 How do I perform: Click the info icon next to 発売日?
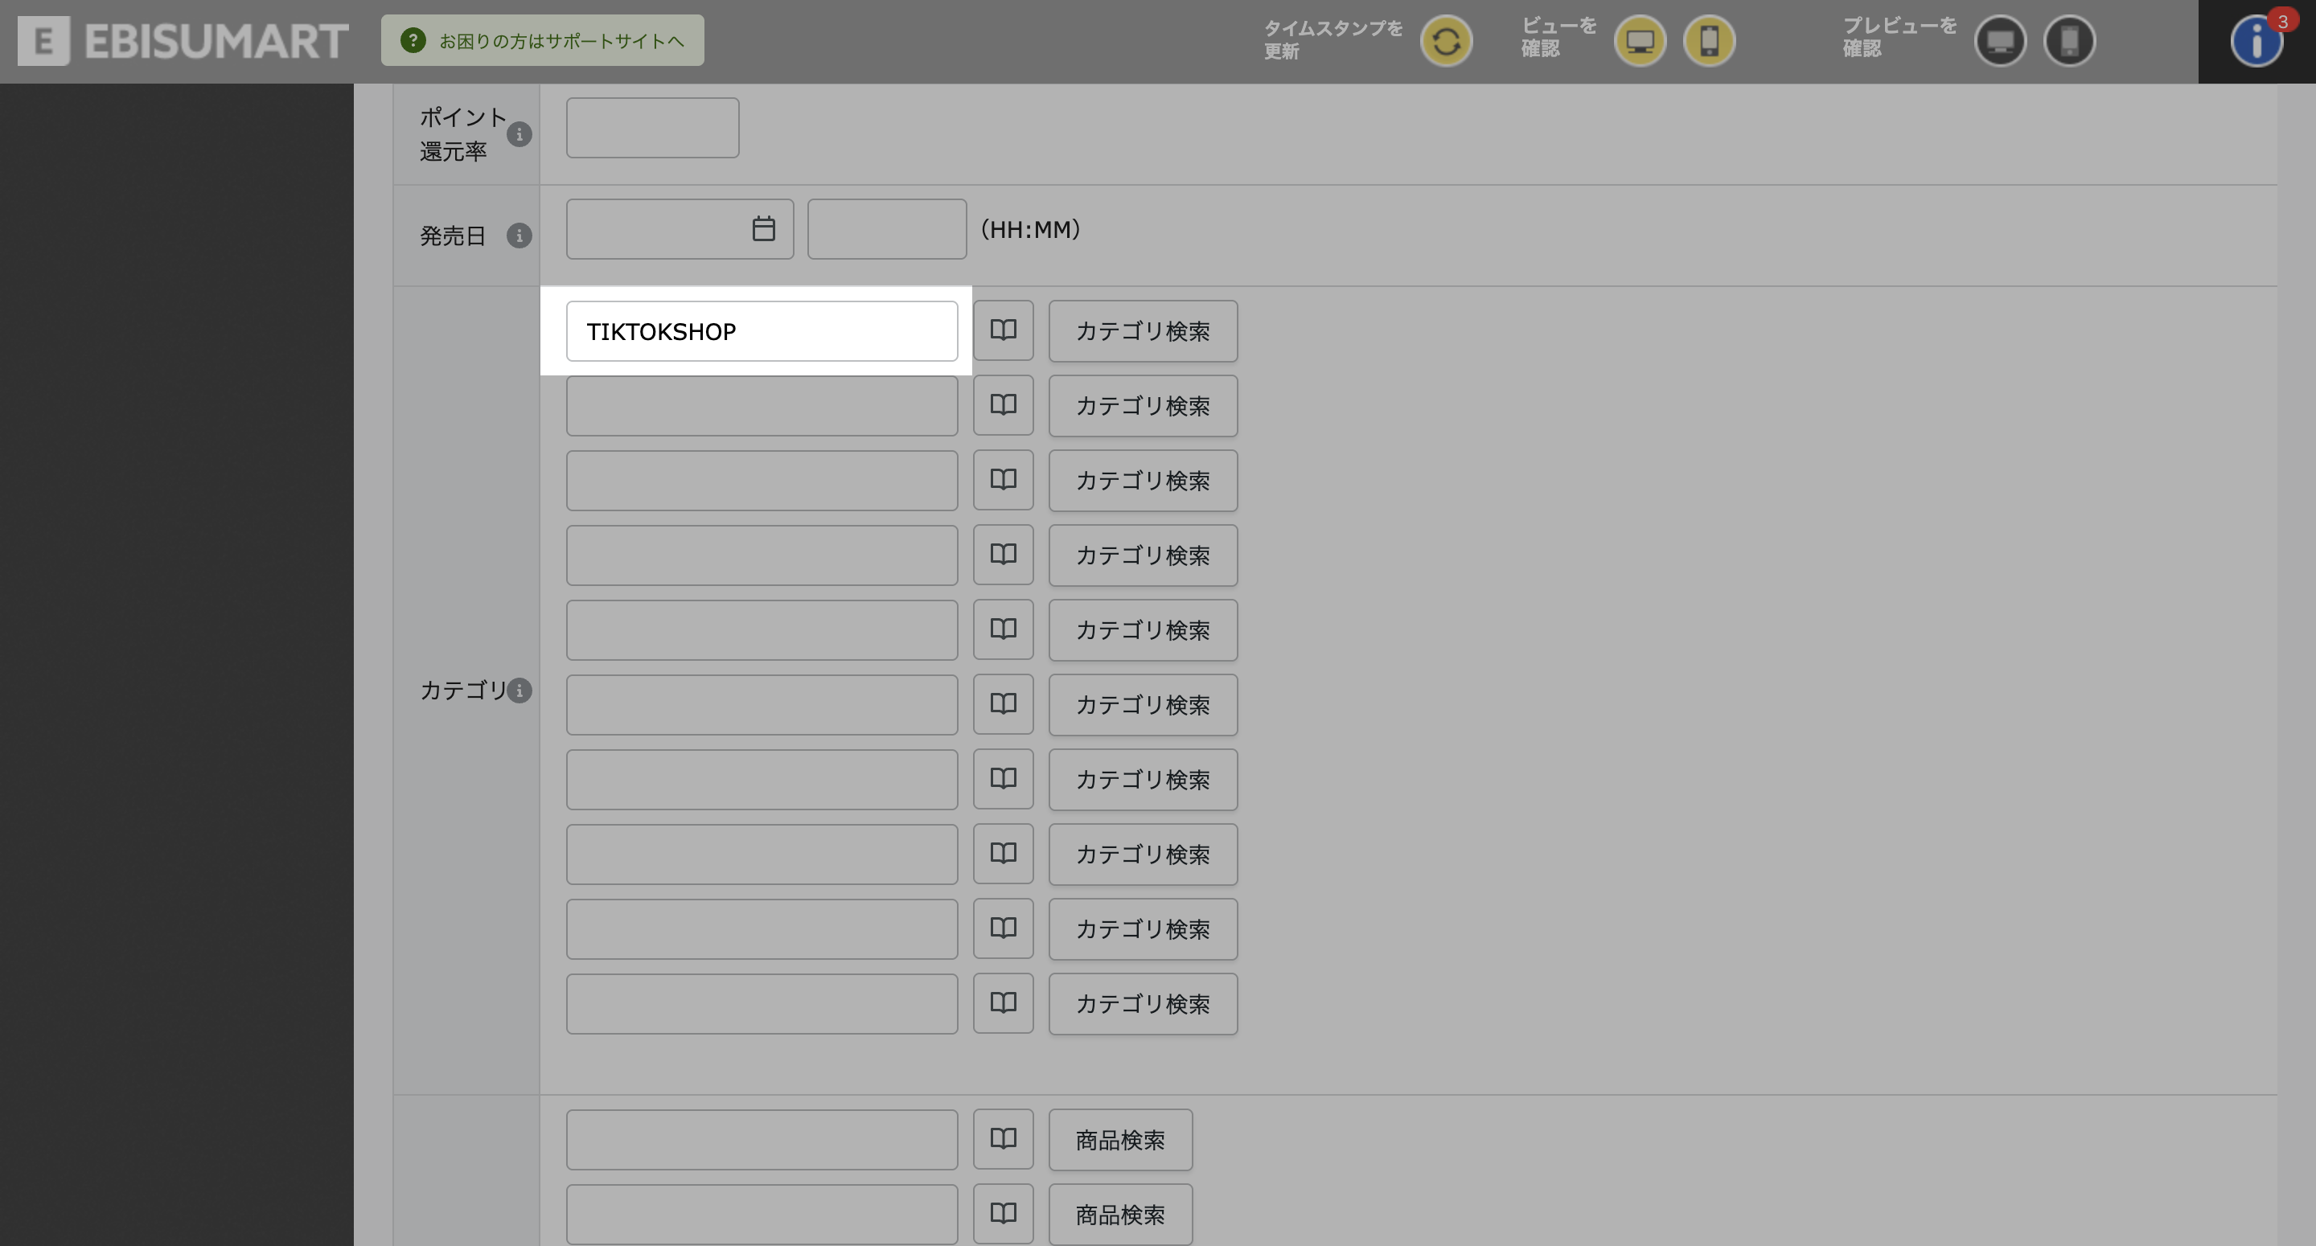[x=519, y=236]
